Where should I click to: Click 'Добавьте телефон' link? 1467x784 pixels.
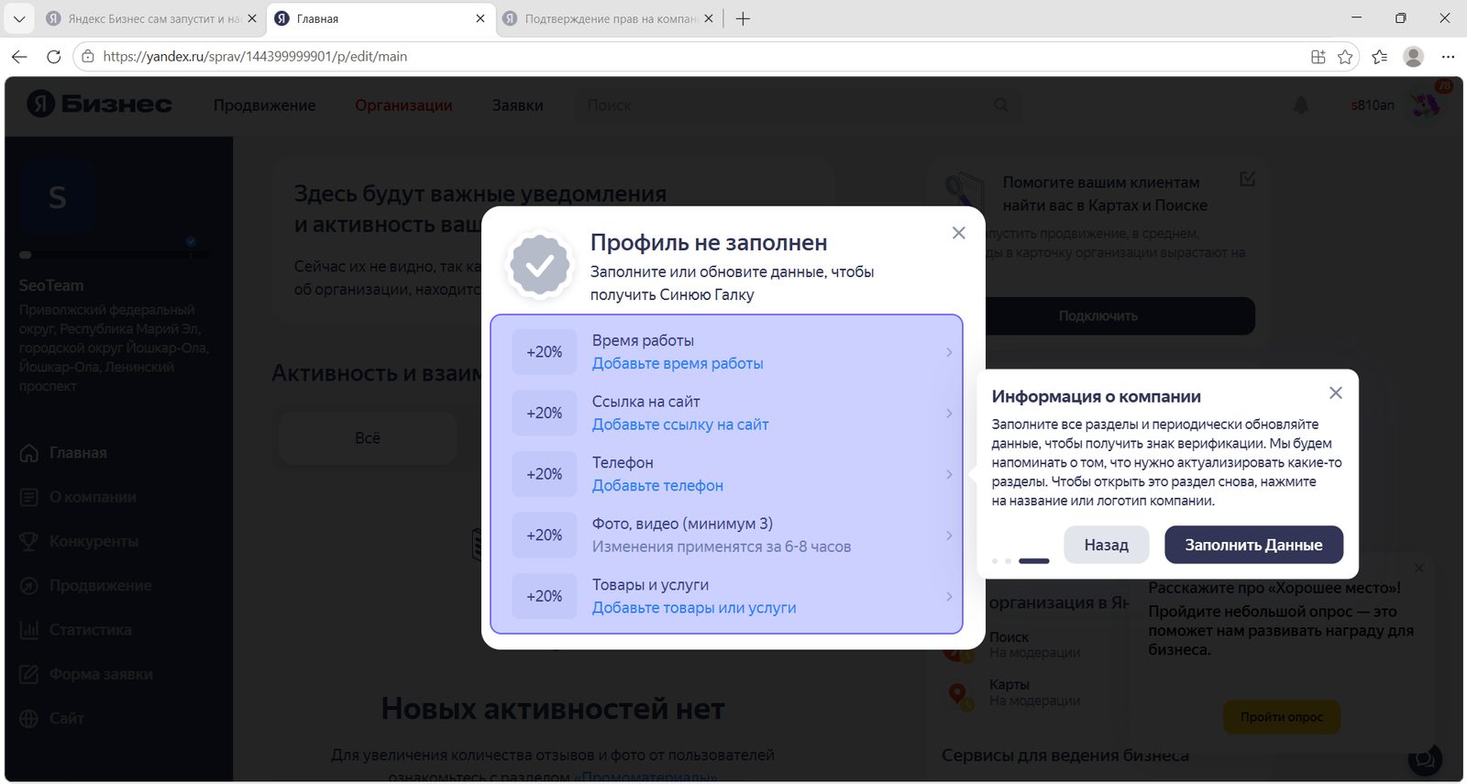click(657, 485)
